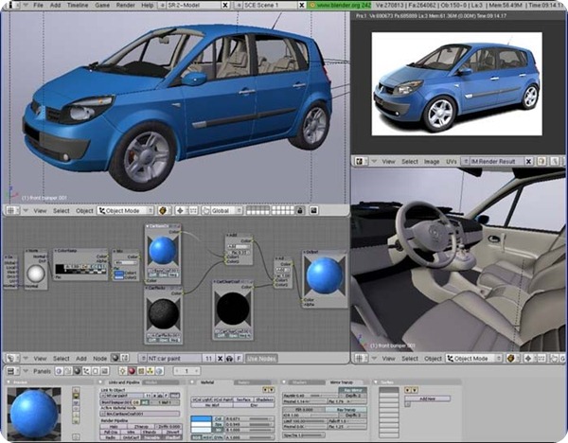The height and width of the screenshot is (443, 568).
Task: Open the Timeline menu in top bar
Action: (78, 5)
